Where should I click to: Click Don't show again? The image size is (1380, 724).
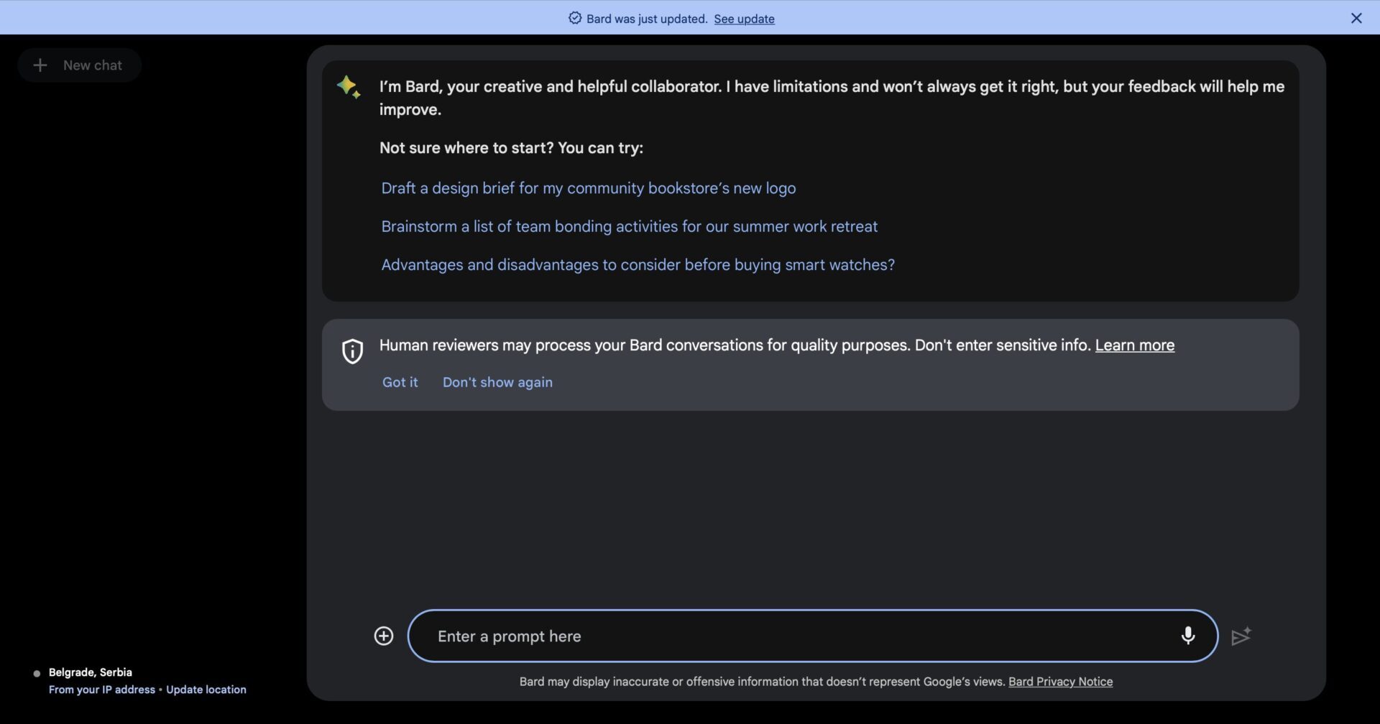(497, 383)
